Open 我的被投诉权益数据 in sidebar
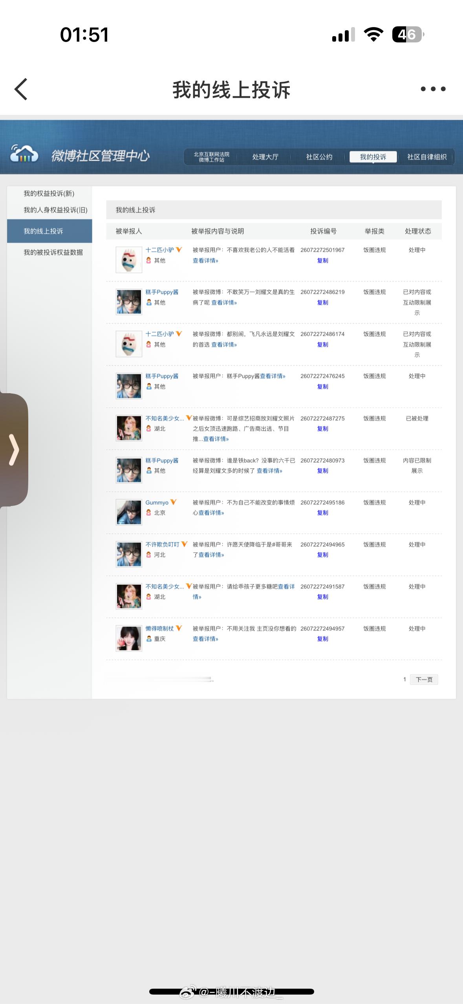Image resolution: width=463 pixels, height=1004 pixels. pos(53,252)
